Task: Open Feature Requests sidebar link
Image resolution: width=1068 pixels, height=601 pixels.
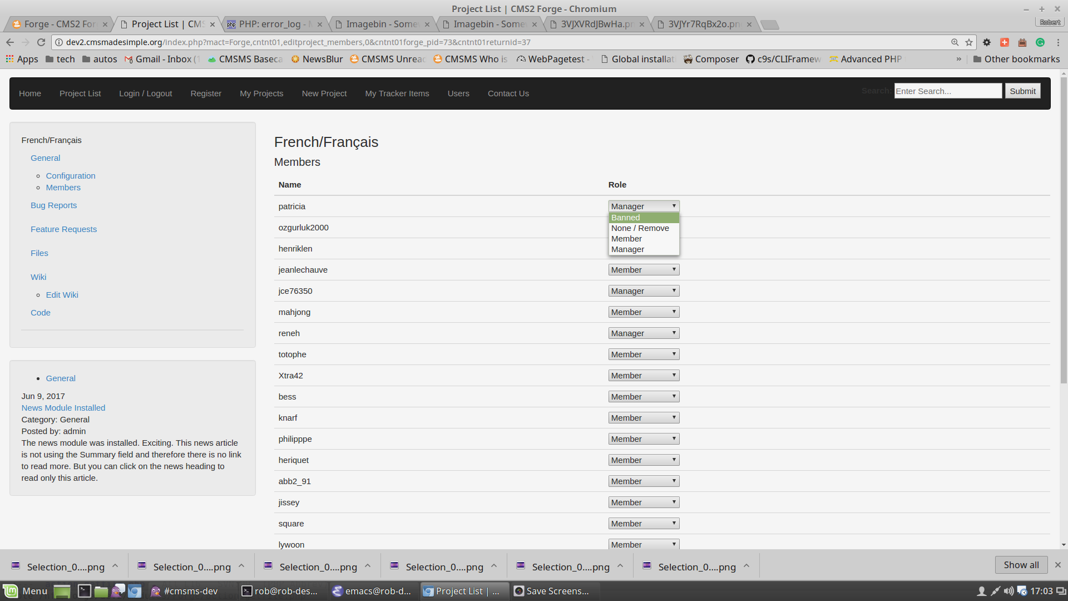Action: point(63,229)
